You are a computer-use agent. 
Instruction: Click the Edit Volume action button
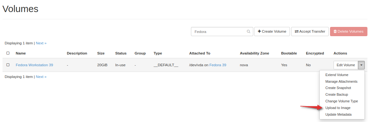click(346, 65)
